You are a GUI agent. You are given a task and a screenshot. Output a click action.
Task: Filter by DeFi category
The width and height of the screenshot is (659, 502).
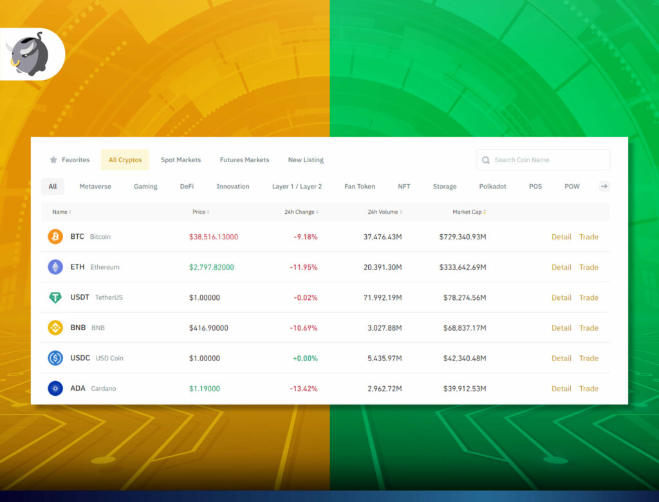[187, 186]
